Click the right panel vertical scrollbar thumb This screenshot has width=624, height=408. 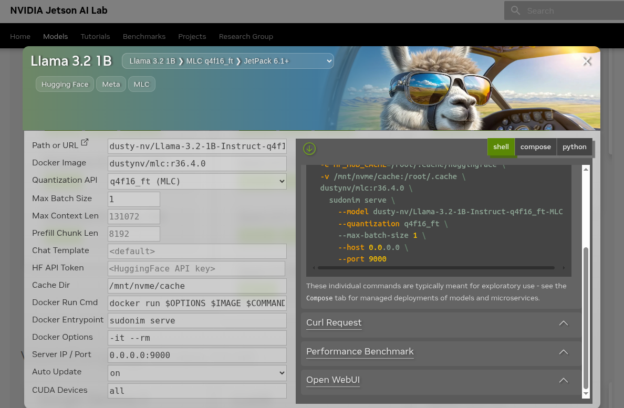(586, 318)
